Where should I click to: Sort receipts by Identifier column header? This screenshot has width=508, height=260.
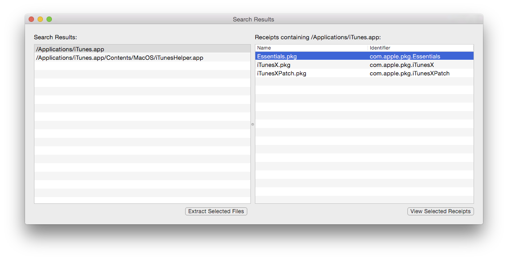tap(420, 48)
